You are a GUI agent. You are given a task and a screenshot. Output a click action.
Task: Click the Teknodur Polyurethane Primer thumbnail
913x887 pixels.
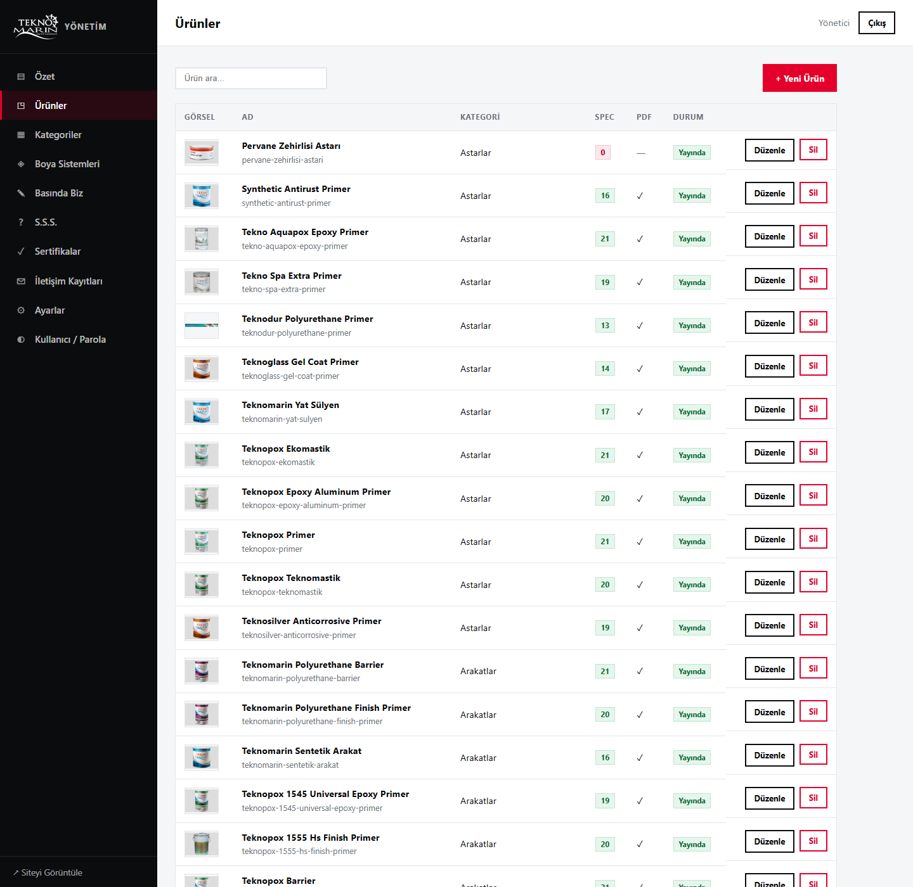coord(202,326)
